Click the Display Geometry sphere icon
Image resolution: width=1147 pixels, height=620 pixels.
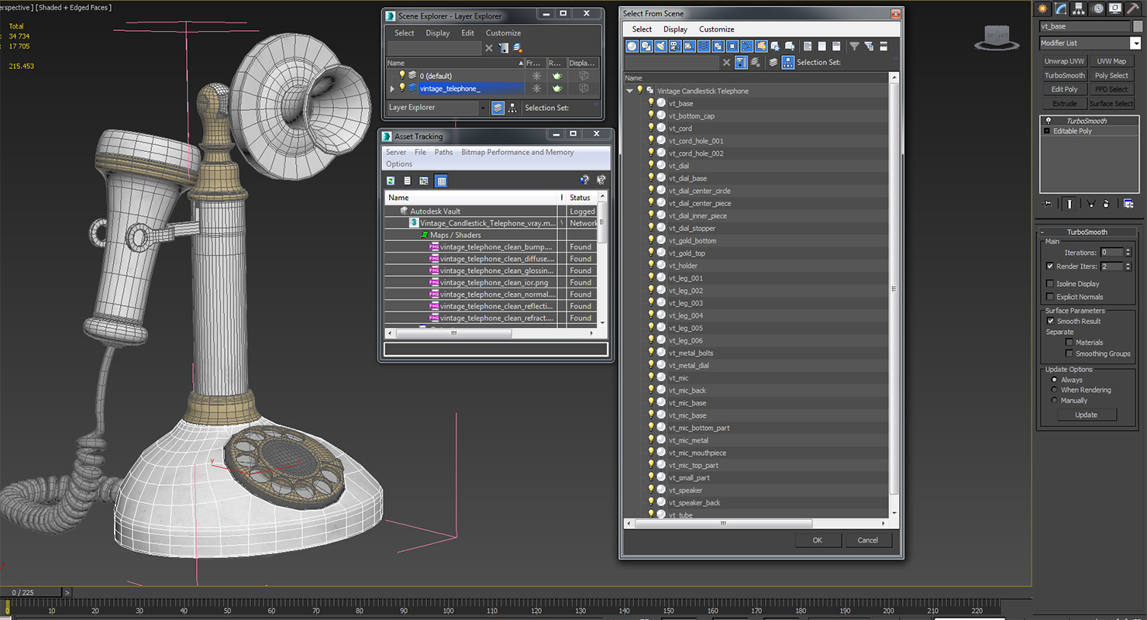(x=632, y=46)
